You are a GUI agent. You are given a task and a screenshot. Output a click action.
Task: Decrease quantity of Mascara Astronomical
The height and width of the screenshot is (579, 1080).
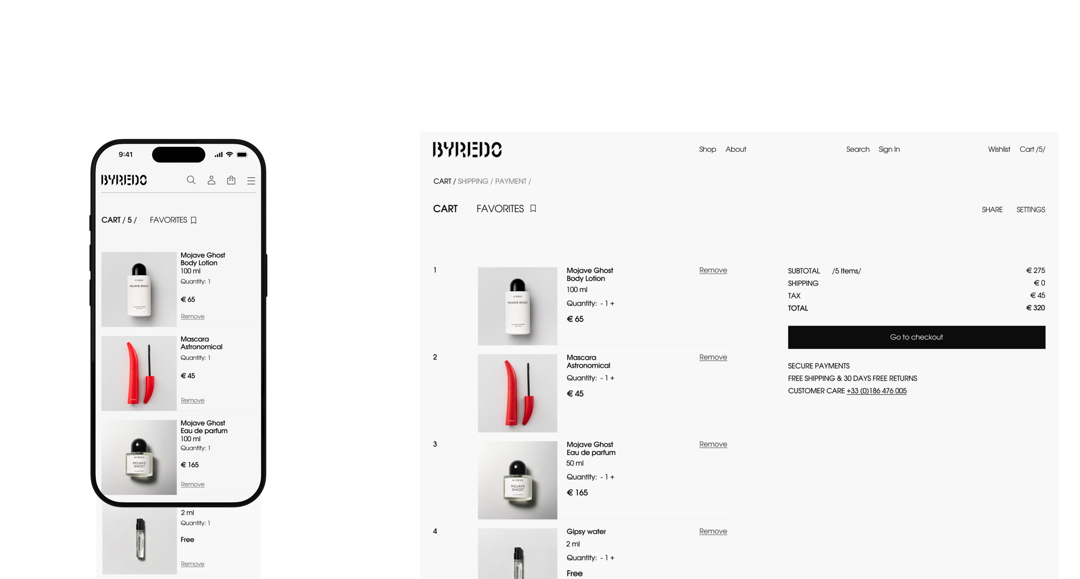(x=602, y=378)
